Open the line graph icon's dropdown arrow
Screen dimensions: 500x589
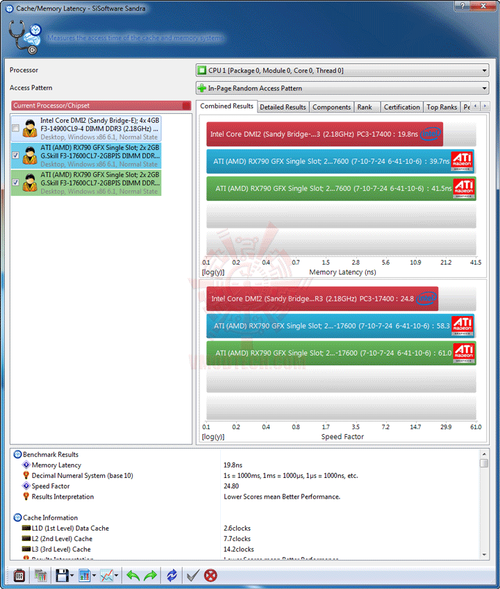117,576
